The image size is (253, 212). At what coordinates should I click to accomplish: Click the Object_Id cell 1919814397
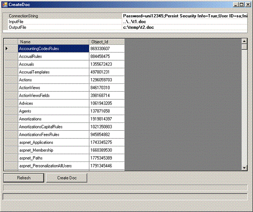[x=107, y=119]
